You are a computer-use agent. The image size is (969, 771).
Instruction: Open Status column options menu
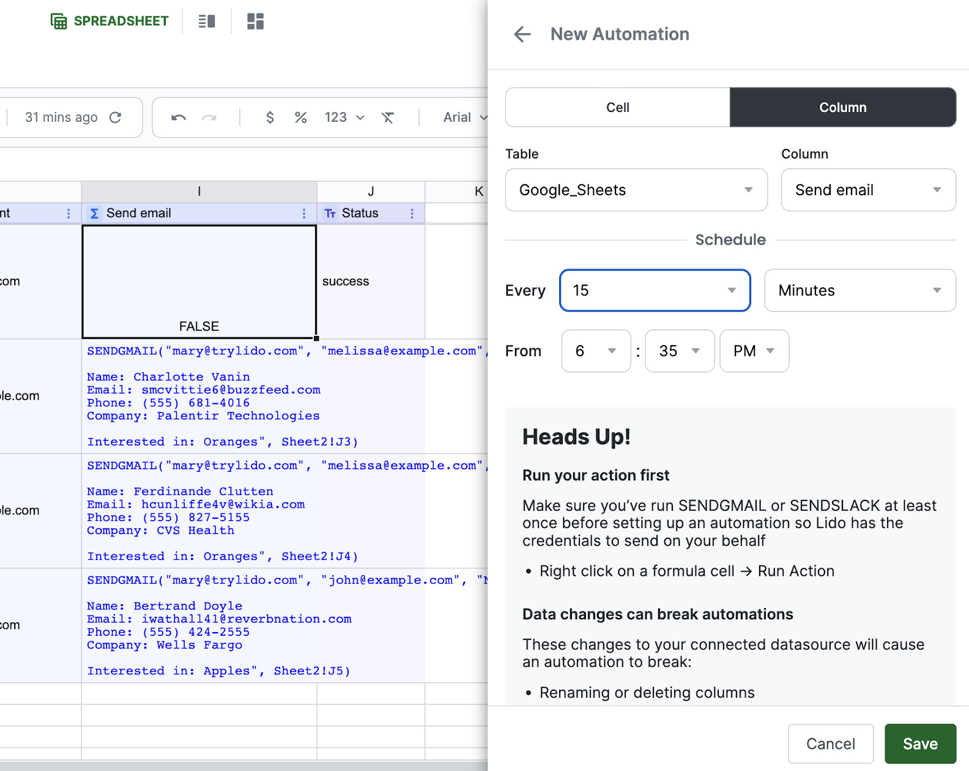[412, 213]
